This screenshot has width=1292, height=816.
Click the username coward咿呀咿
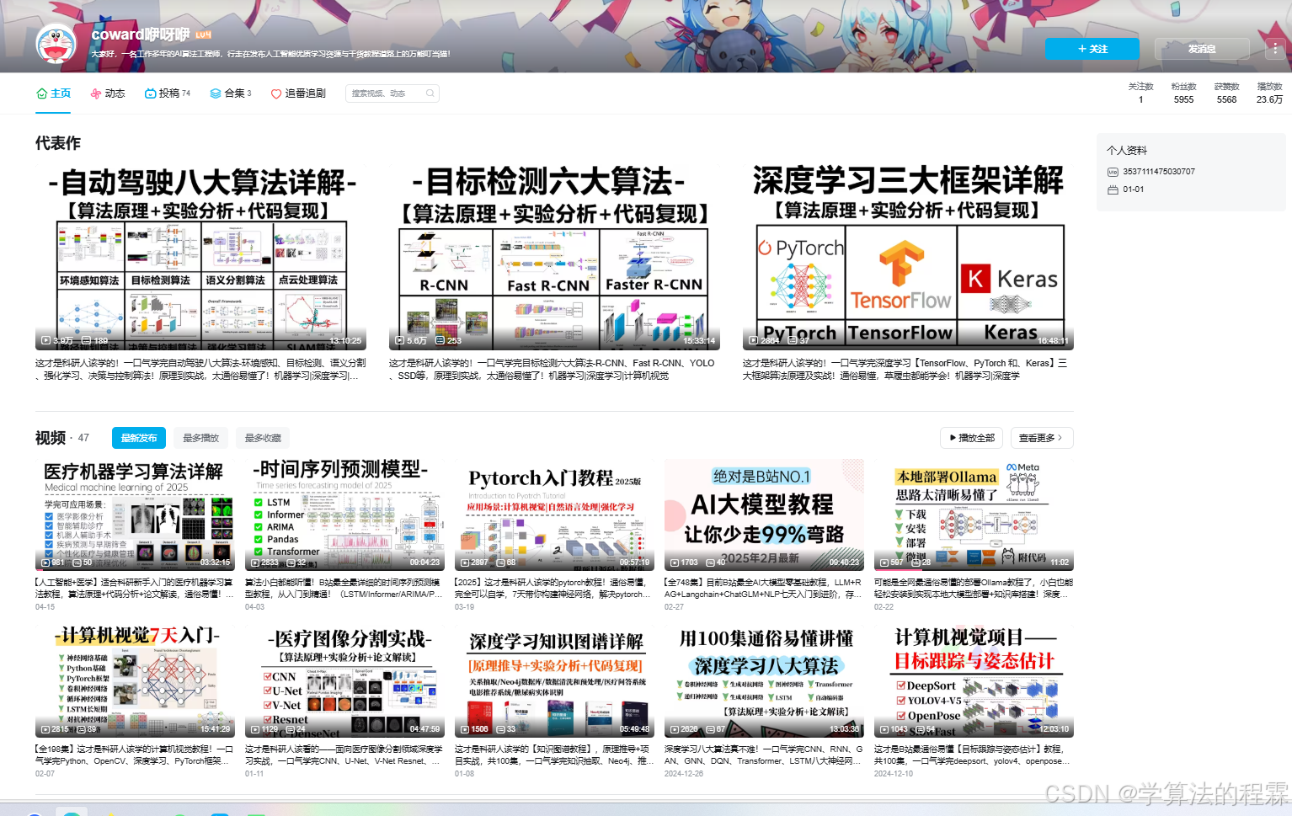click(x=141, y=35)
